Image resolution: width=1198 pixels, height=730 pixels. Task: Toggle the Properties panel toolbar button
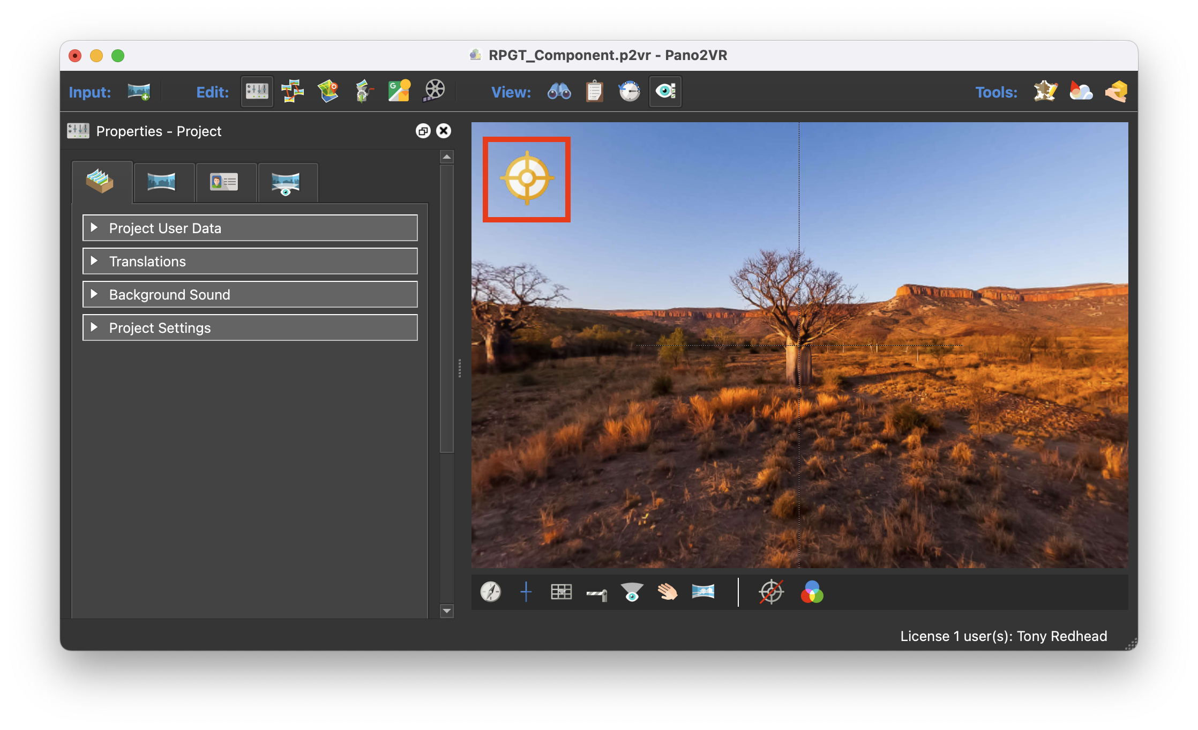coord(257,92)
